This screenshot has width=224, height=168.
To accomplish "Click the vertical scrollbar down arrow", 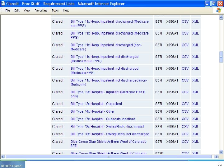I will (221, 152).
